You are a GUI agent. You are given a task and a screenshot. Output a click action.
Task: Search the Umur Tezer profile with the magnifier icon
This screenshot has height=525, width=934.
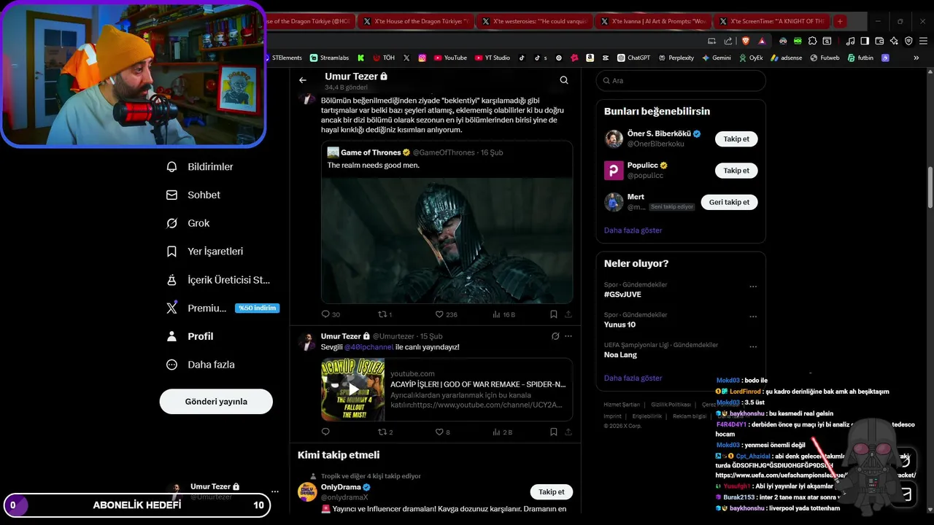[564, 80]
